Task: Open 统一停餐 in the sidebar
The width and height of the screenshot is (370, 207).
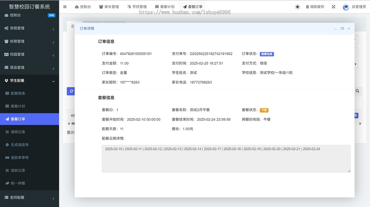Action: tap(29, 183)
